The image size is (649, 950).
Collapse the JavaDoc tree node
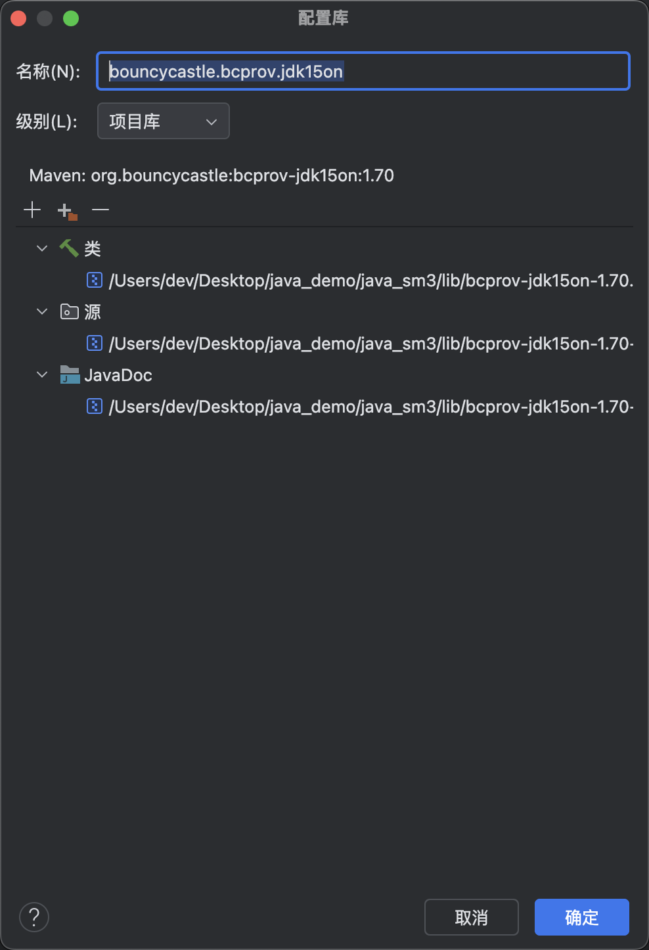pos(42,374)
